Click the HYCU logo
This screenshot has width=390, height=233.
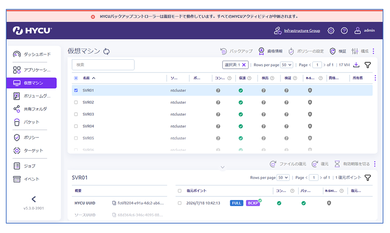(x=32, y=31)
